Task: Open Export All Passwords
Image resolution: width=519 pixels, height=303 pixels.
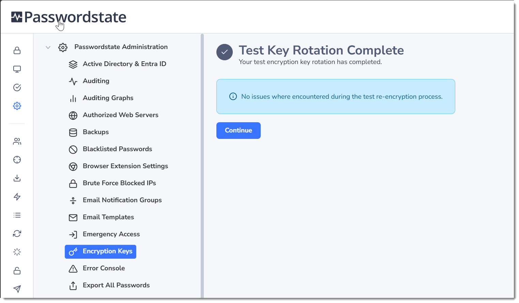Action: pyautogui.click(x=116, y=285)
